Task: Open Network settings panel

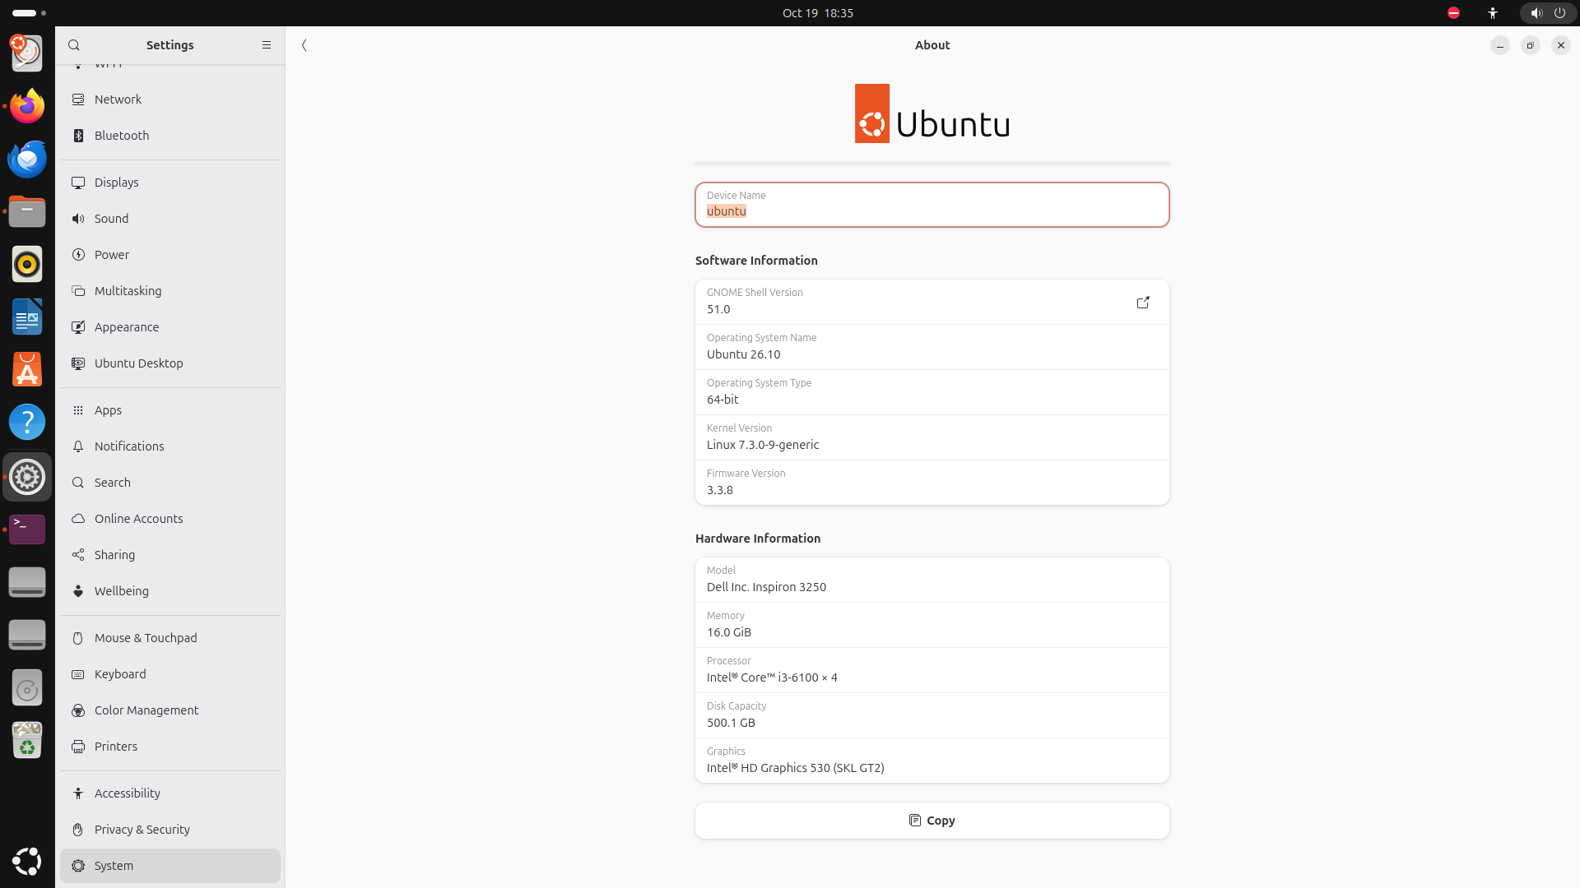Action: click(x=170, y=99)
